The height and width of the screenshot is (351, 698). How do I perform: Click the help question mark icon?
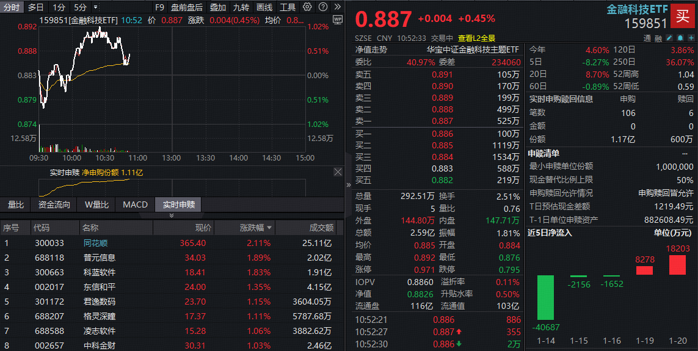point(322,7)
